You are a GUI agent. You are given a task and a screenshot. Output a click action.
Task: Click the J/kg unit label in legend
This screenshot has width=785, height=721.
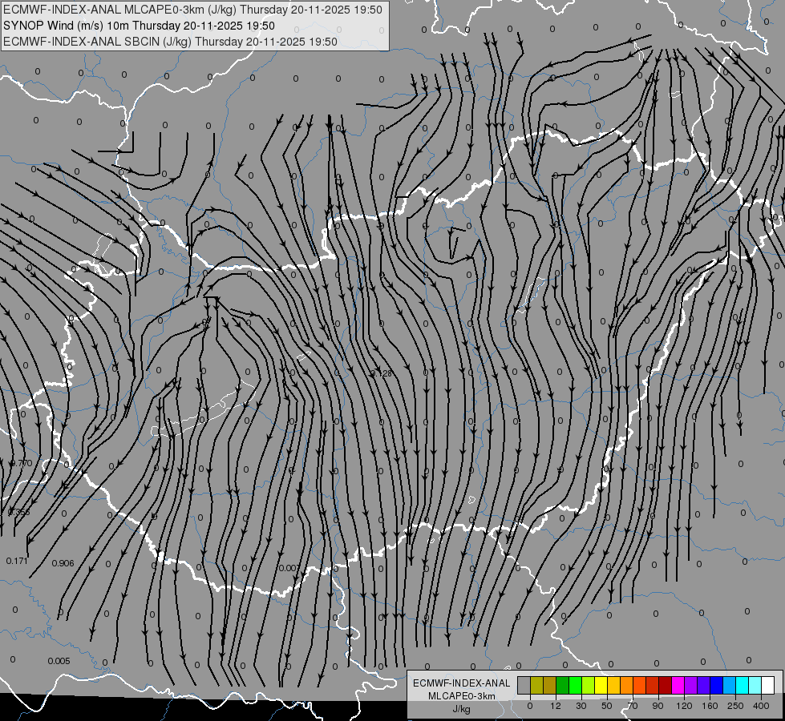pos(461,709)
